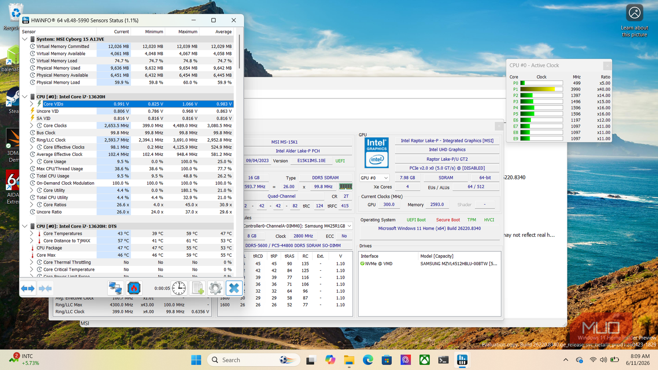Expand the Core Clocks row
The width and height of the screenshot is (658, 370).
pos(32,126)
